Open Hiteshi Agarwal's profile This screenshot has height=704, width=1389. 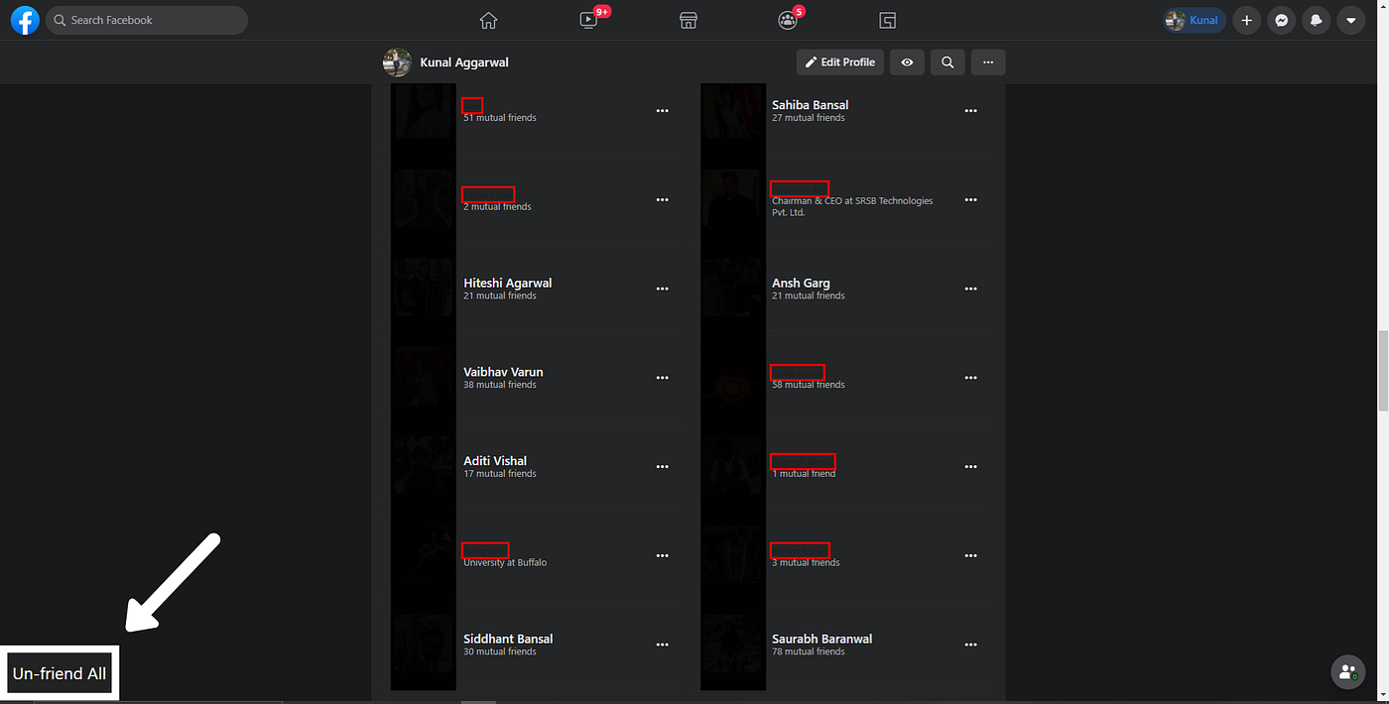coord(507,283)
